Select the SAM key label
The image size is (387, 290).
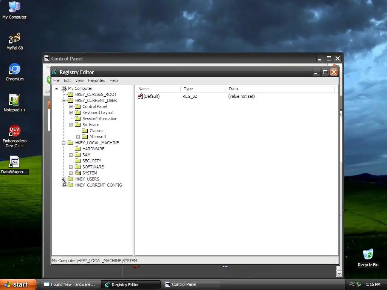click(87, 155)
